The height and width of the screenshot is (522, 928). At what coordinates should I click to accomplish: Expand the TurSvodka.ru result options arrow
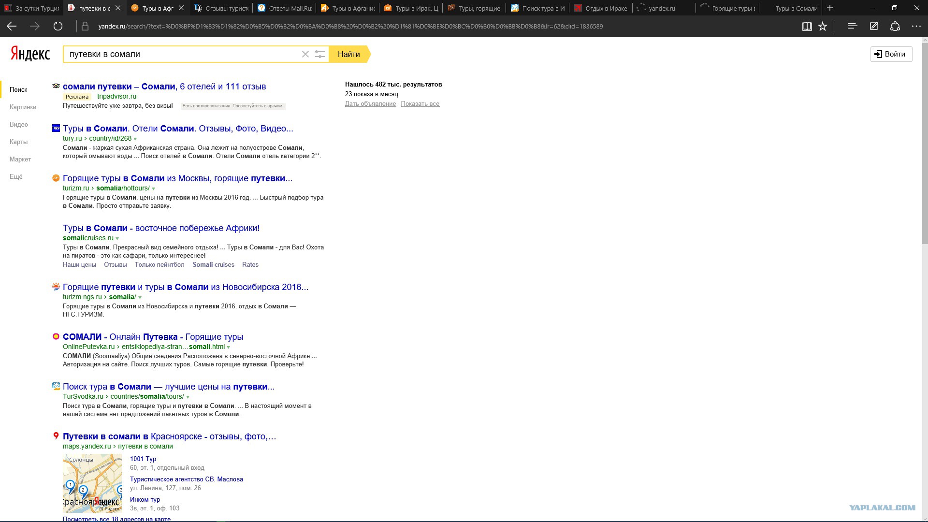pyautogui.click(x=188, y=397)
